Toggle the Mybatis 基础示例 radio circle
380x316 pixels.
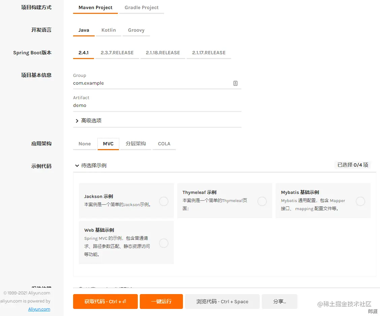pos(360,201)
